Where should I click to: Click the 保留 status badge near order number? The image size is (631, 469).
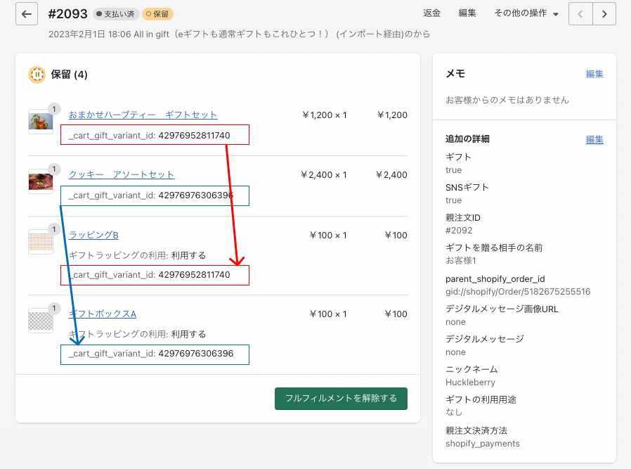157,14
